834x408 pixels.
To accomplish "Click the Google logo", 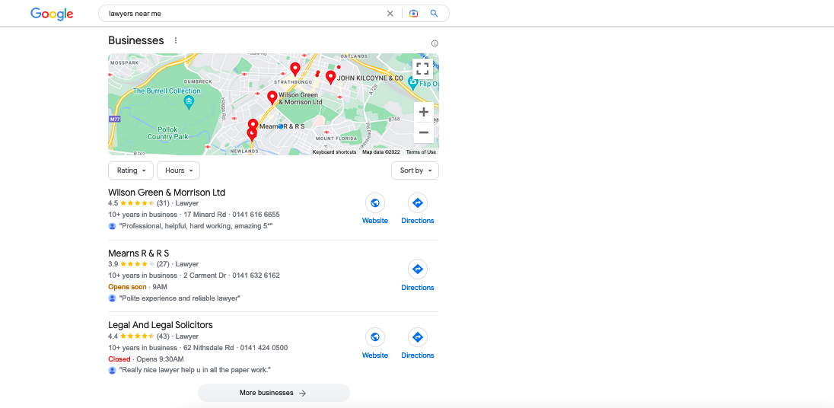I will click(x=52, y=14).
